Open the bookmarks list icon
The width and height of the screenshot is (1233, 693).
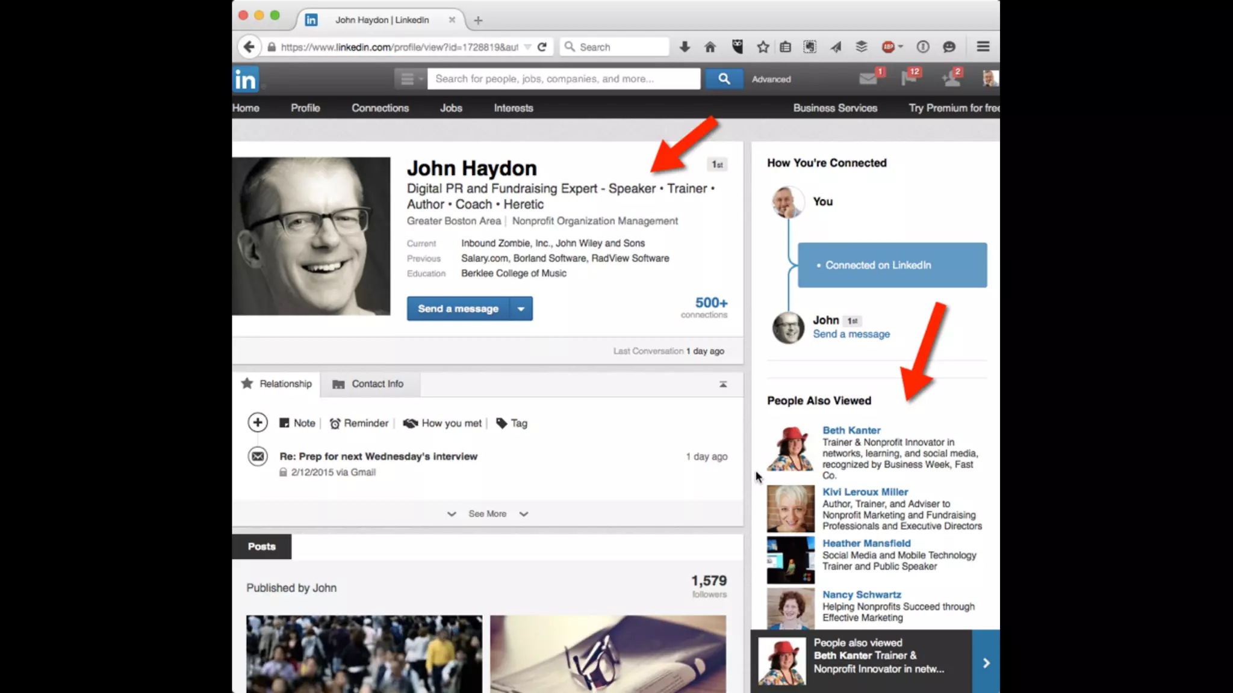pos(785,47)
